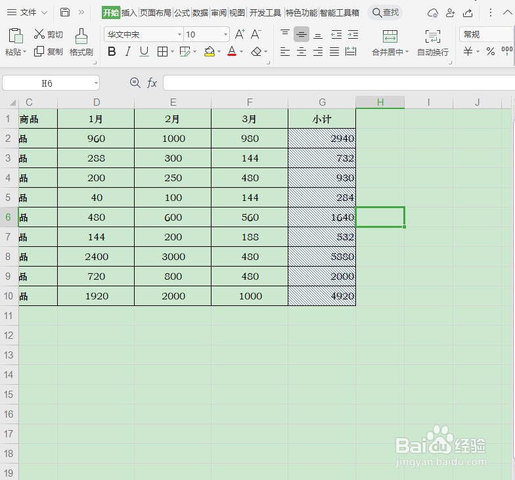Click the eraser clear-format icon

coord(256,51)
